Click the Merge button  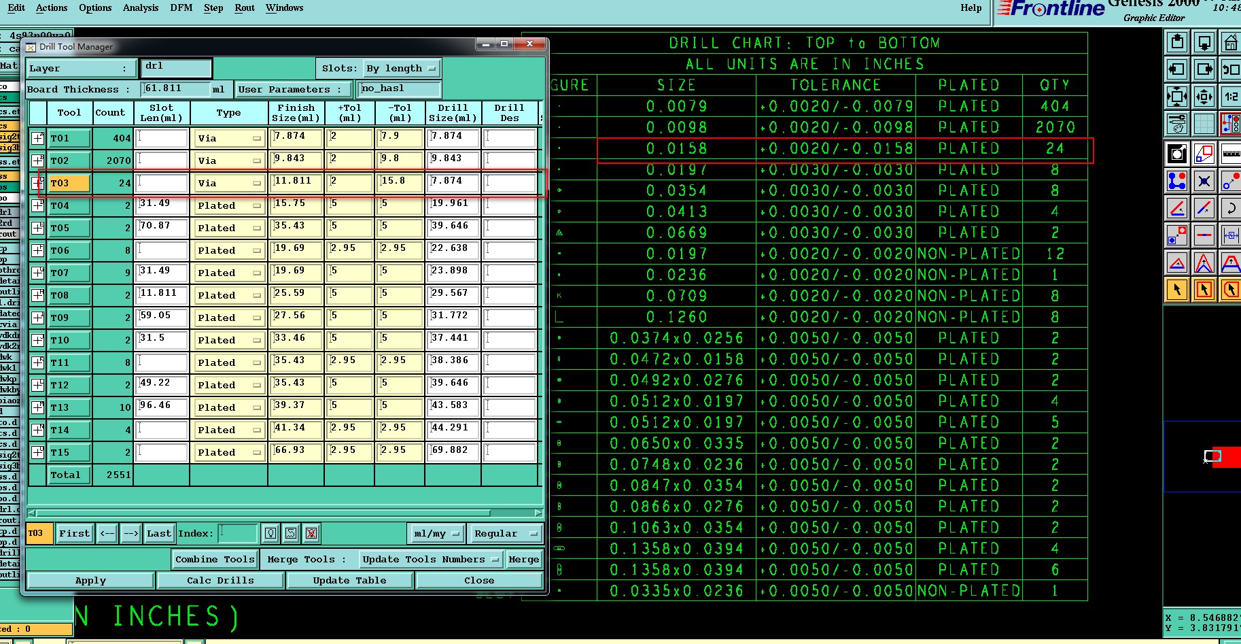[524, 559]
